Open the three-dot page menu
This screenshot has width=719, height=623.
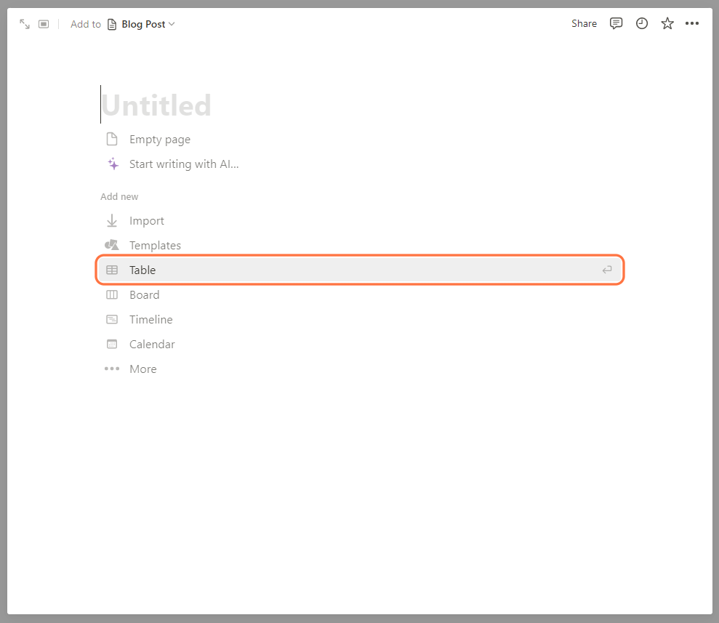(691, 23)
